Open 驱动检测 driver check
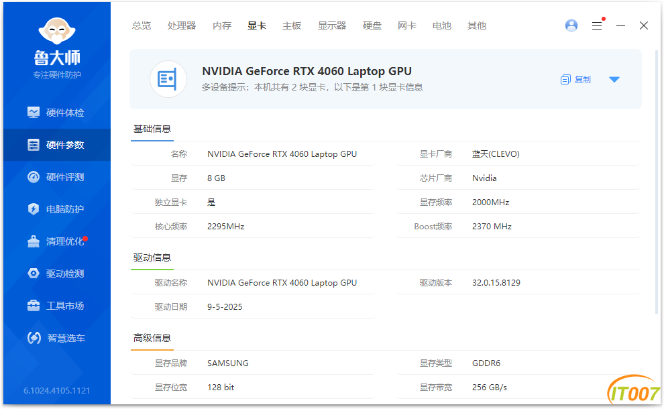The width and height of the screenshot is (664, 409). click(56, 274)
